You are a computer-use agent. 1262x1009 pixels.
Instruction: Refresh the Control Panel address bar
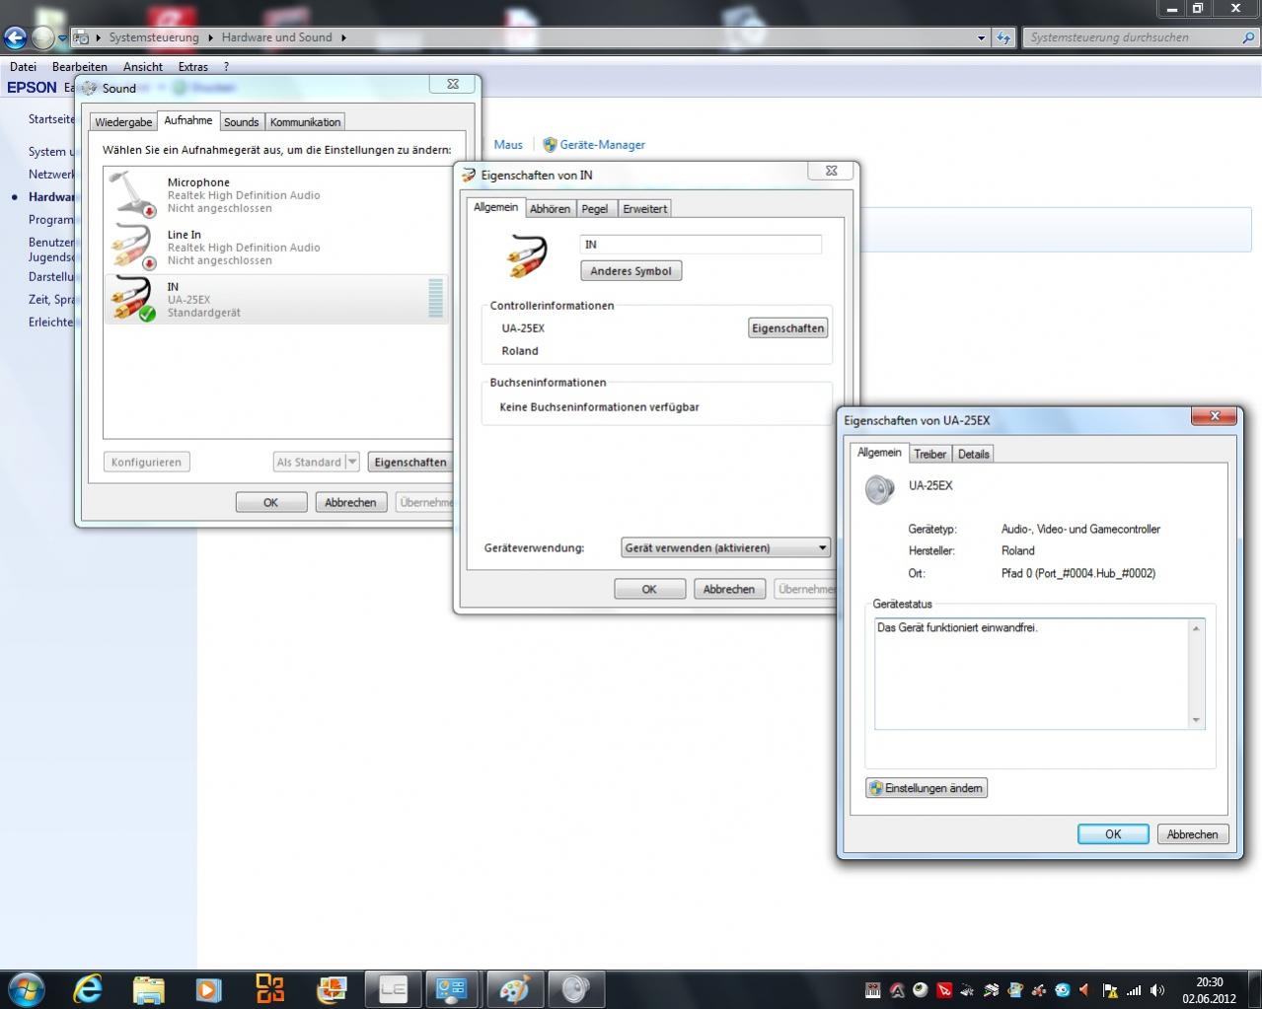pyautogui.click(x=1004, y=37)
